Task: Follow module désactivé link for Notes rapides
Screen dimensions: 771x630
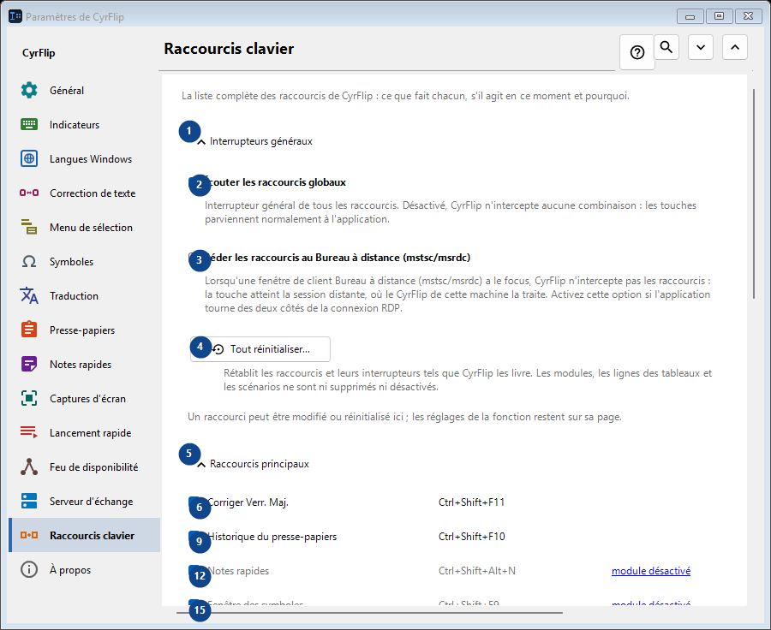Action: [651, 571]
